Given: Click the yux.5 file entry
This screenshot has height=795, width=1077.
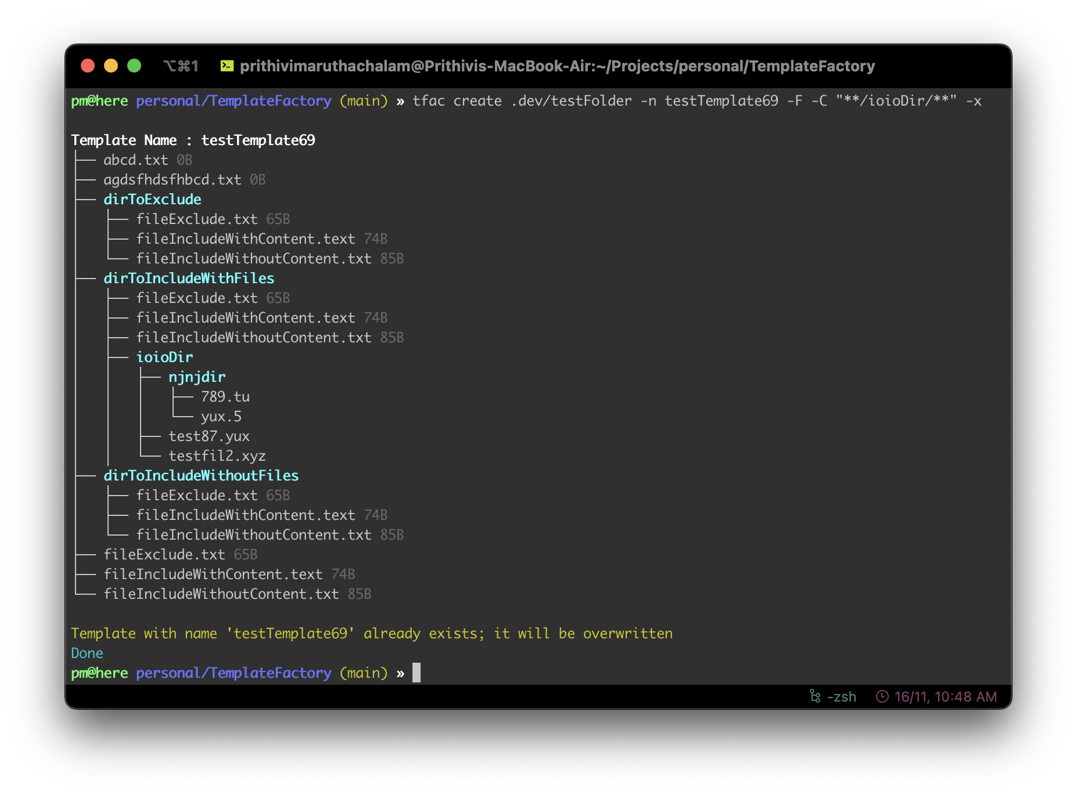Looking at the screenshot, I should pyautogui.click(x=221, y=417).
